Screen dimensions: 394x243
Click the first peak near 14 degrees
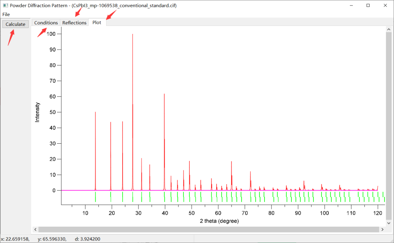tap(96, 151)
